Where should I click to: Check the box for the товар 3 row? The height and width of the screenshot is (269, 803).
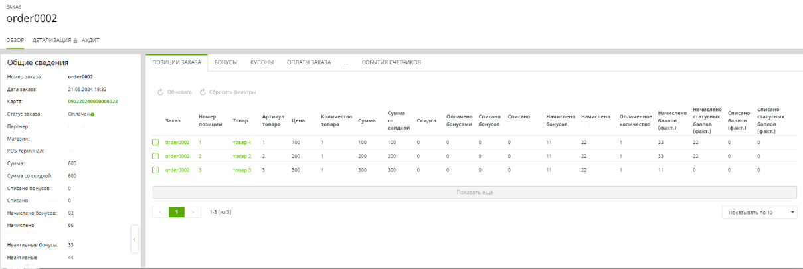(155, 170)
